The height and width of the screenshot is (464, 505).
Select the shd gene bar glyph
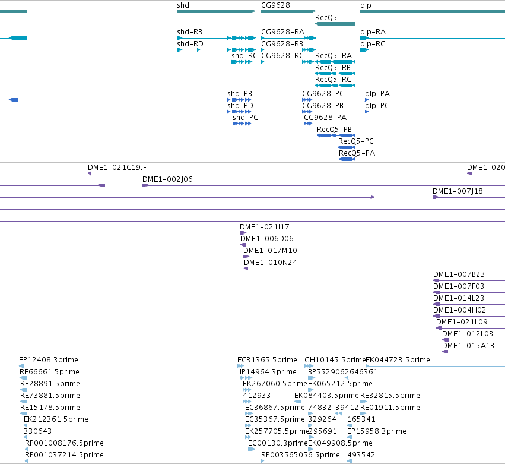point(216,11)
